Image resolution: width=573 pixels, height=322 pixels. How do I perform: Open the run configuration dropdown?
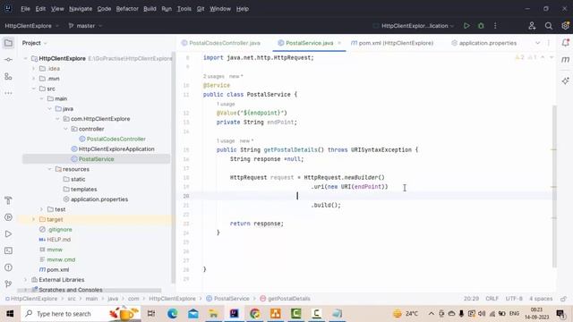(x=414, y=26)
